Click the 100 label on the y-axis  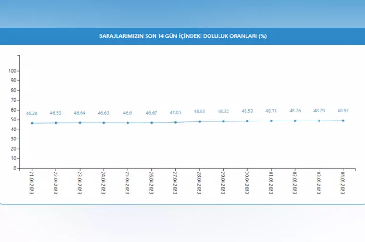[13, 71]
